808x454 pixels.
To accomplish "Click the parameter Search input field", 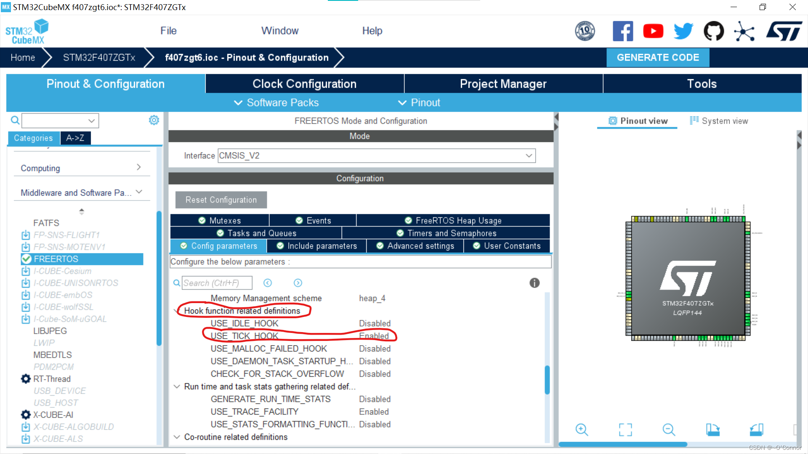I will (x=217, y=283).
